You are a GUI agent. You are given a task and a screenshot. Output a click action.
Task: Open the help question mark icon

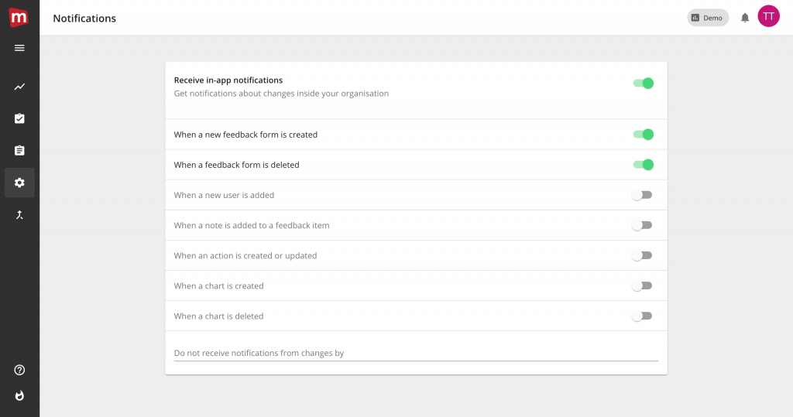(x=19, y=371)
